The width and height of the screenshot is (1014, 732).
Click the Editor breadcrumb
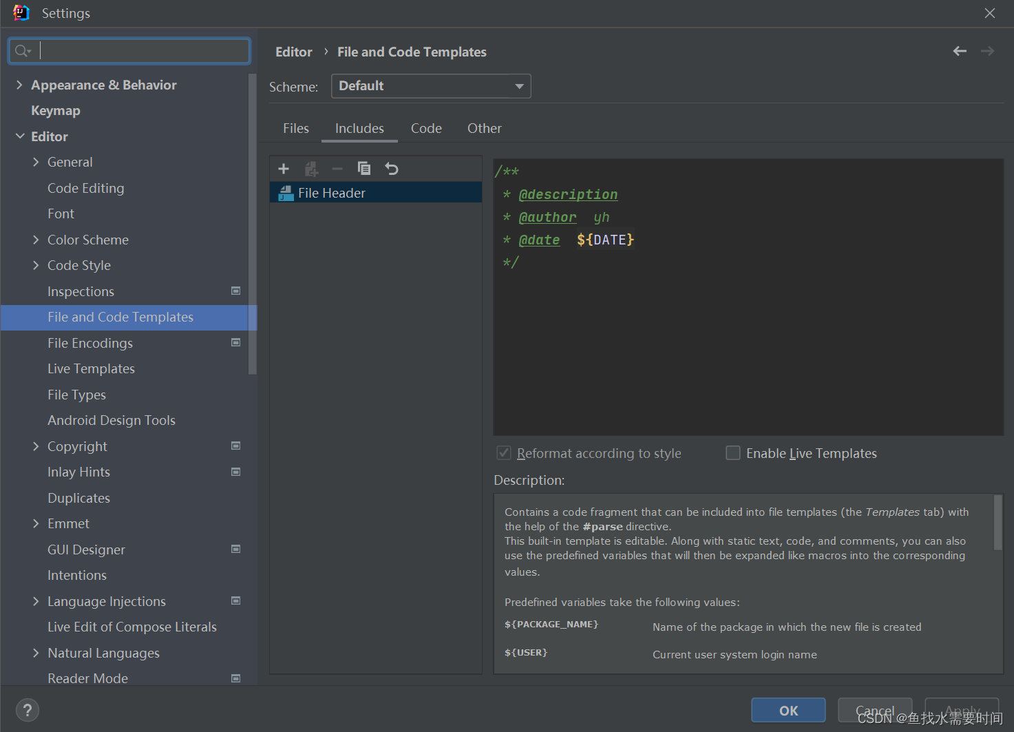(294, 52)
